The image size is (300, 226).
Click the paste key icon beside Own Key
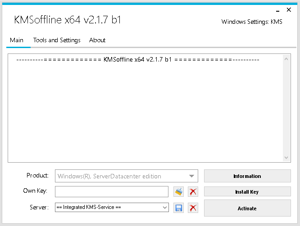(179, 192)
